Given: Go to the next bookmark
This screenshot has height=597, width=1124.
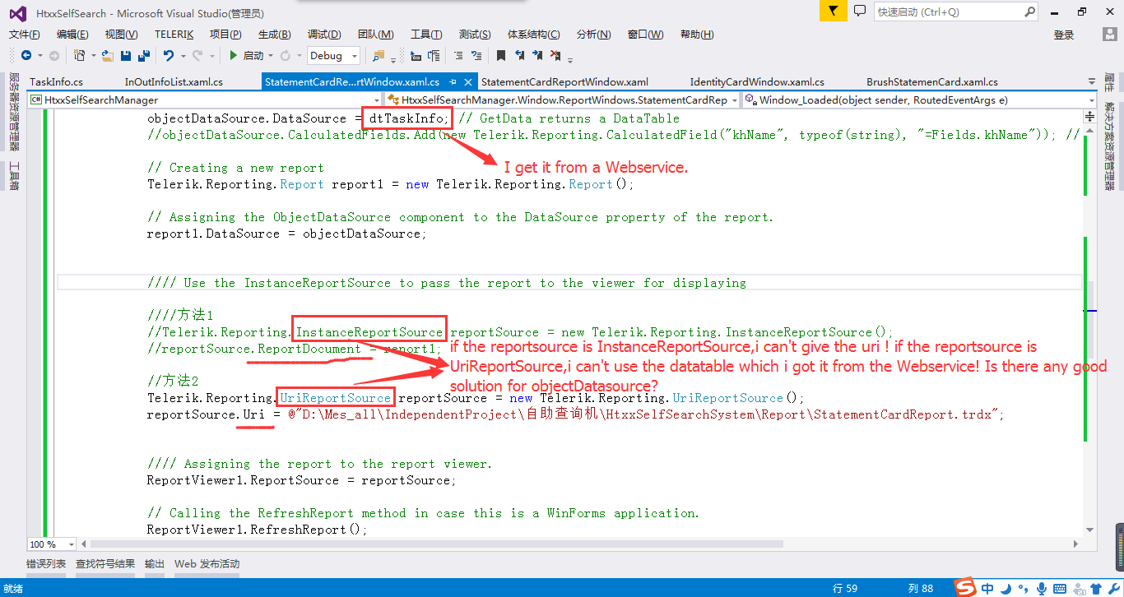Looking at the screenshot, I should point(537,56).
